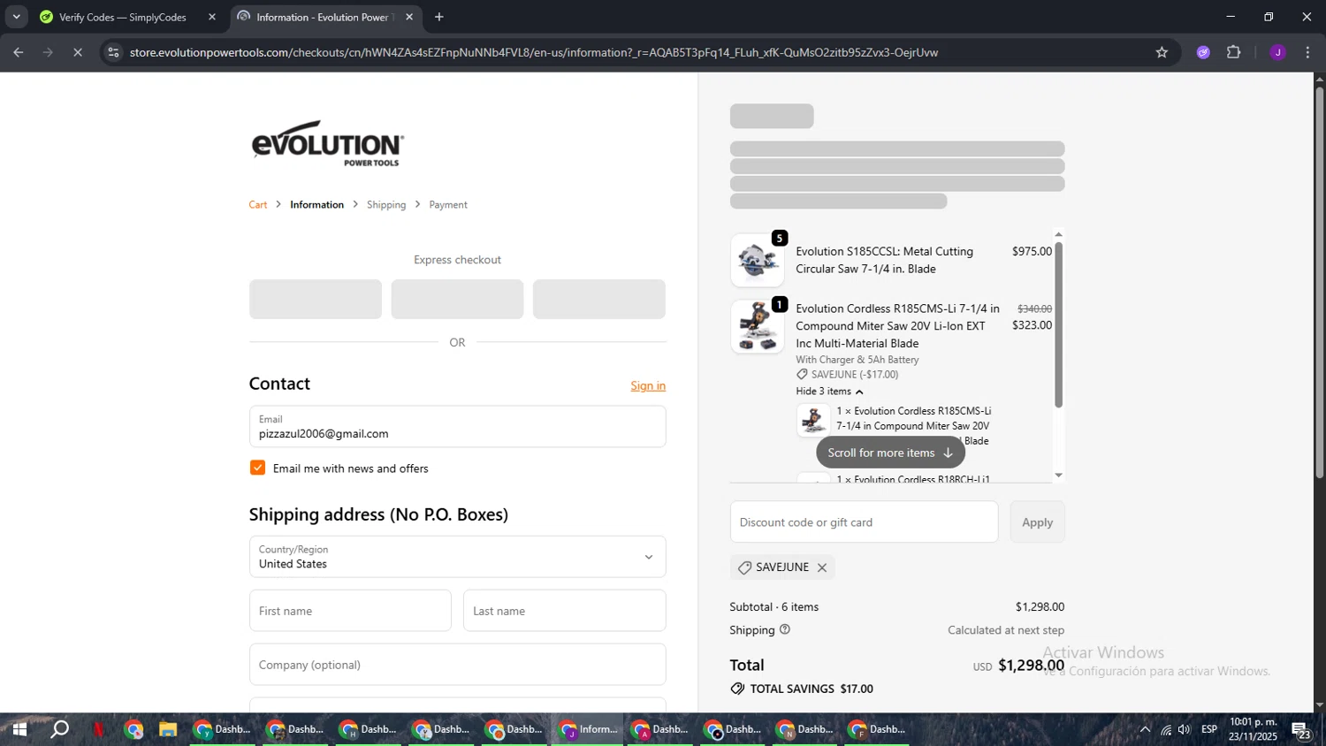Open File Explorer from the taskbar
1326x746 pixels.
168,729
